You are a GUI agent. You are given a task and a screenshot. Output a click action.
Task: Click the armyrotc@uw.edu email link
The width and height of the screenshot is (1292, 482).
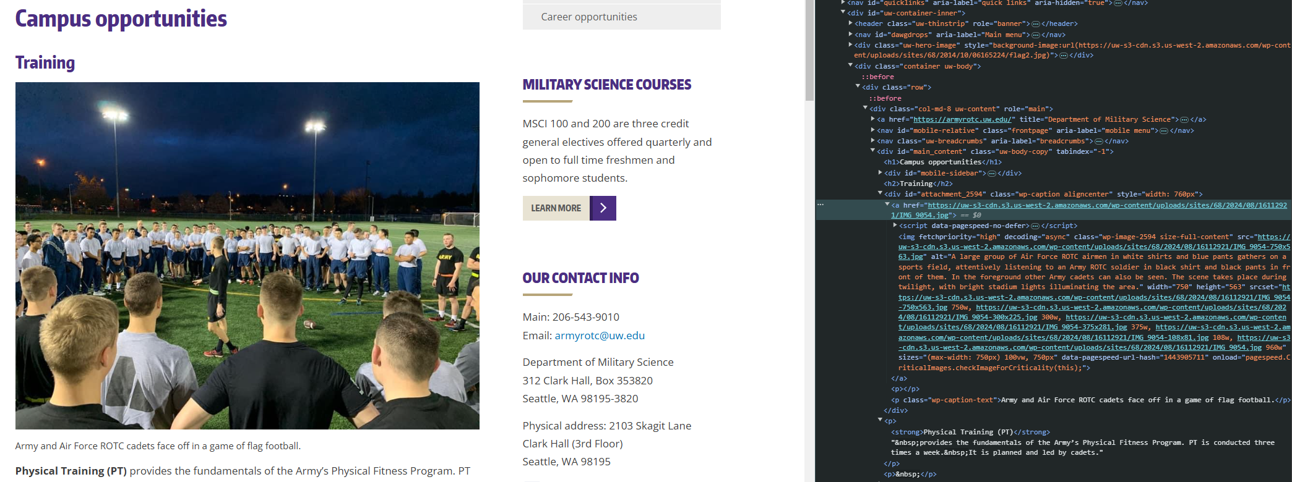click(x=600, y=336)
